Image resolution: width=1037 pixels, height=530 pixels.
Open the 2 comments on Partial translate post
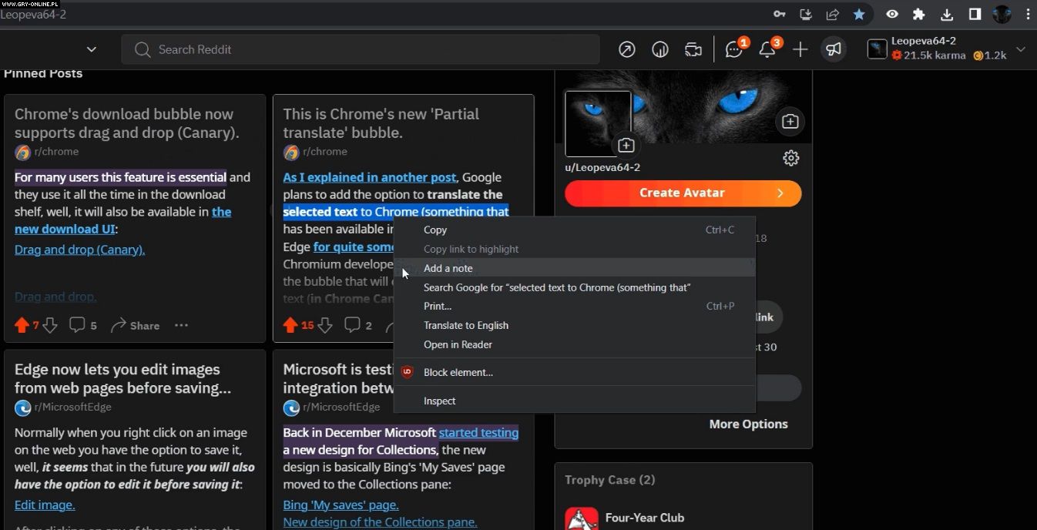(358, 325)
